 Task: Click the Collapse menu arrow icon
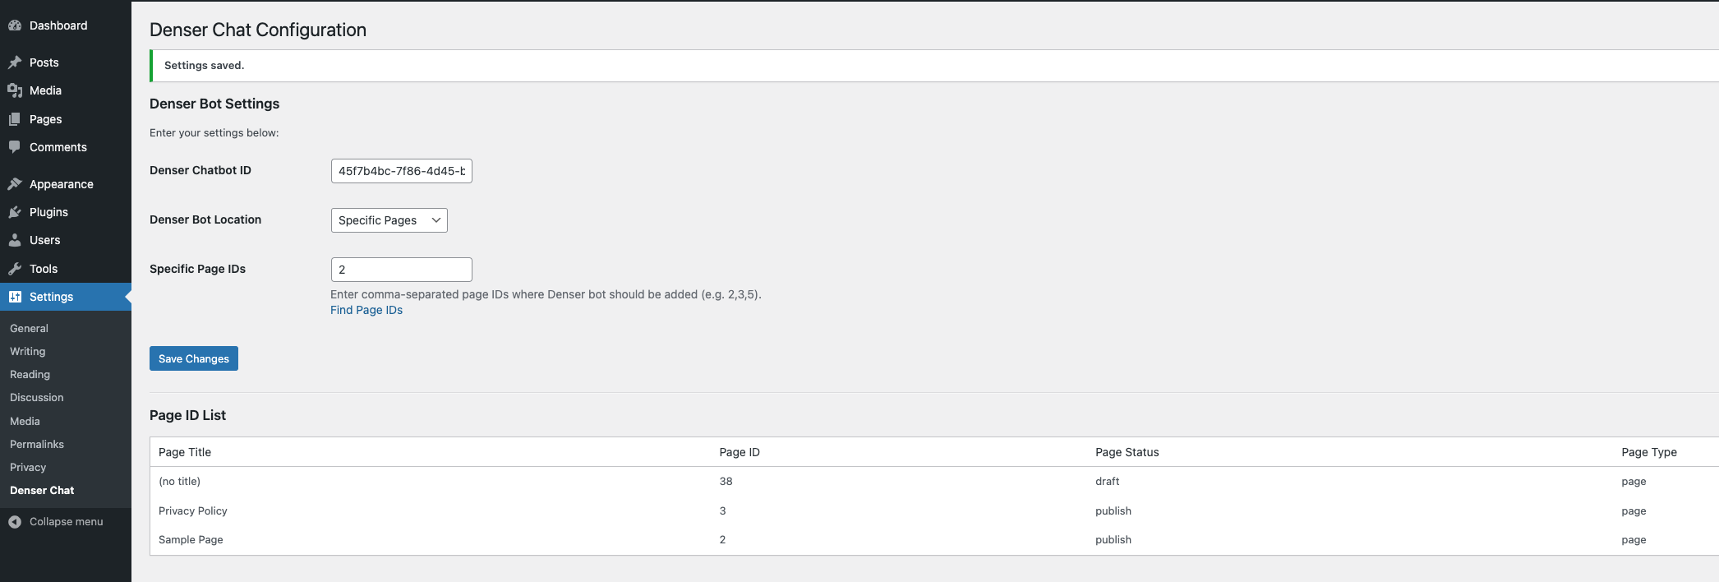coord(15,522)
